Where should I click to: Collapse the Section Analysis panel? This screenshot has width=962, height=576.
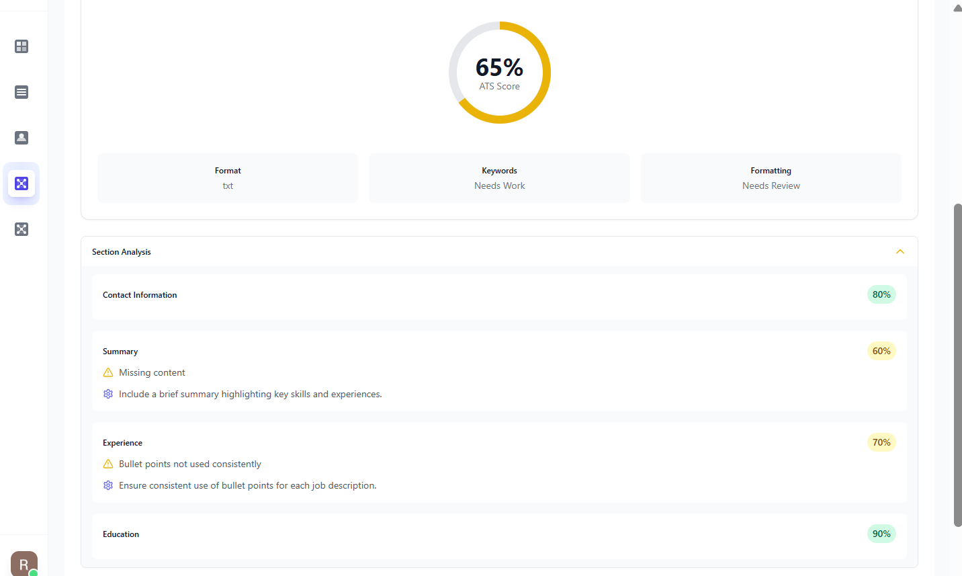coord(900,251)
